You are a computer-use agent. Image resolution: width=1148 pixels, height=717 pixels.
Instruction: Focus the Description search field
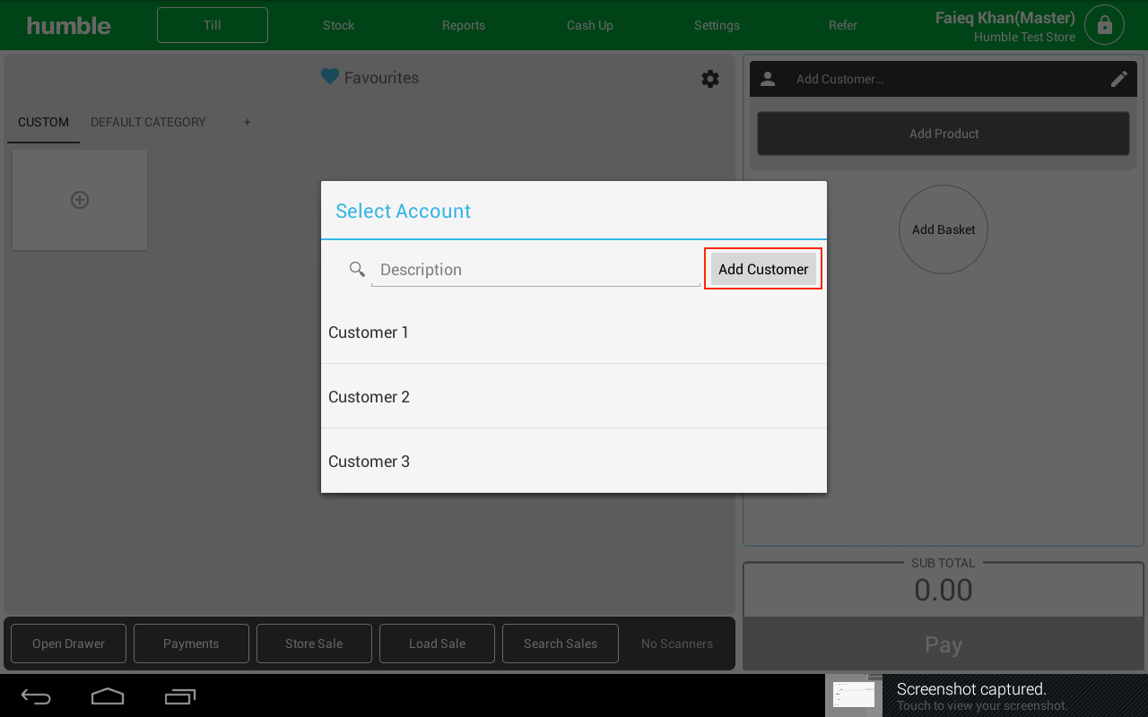tap(535, 270)
